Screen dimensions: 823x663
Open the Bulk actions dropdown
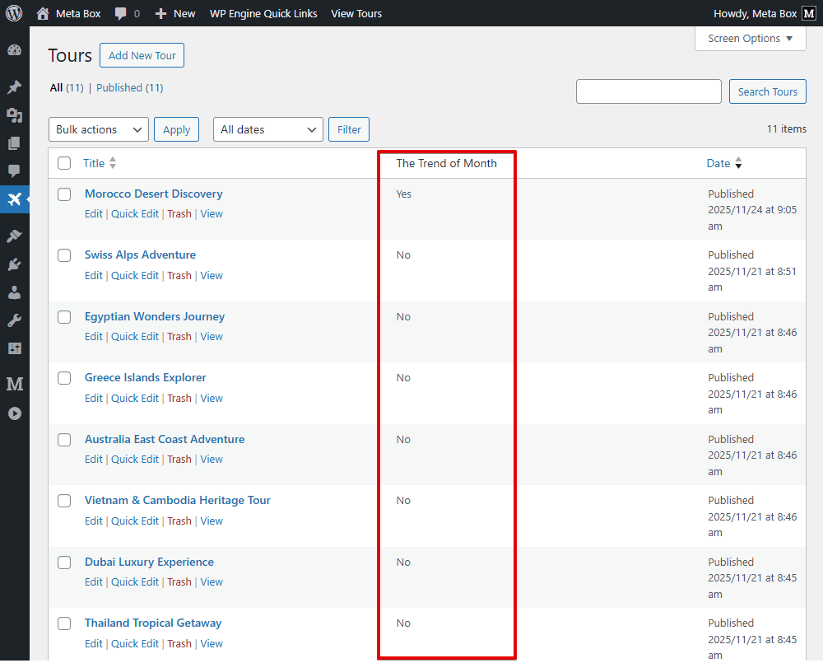point(98,129)
